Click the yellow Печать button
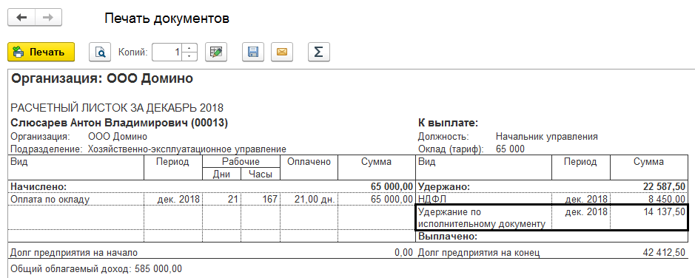 (x=41, y=52)
